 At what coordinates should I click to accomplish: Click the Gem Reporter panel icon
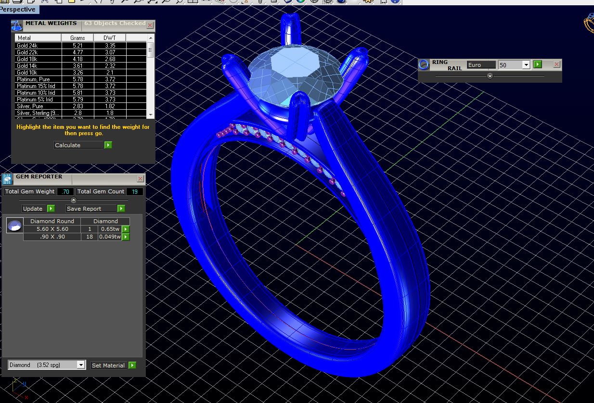pyautogui.click(x=7, y=179)
